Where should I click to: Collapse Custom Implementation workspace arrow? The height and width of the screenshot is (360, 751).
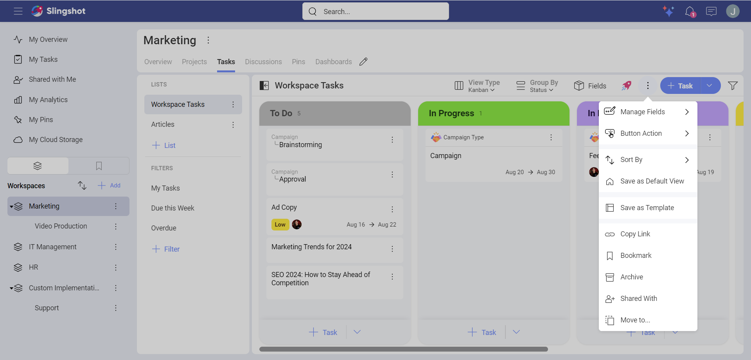pos(12,288)
